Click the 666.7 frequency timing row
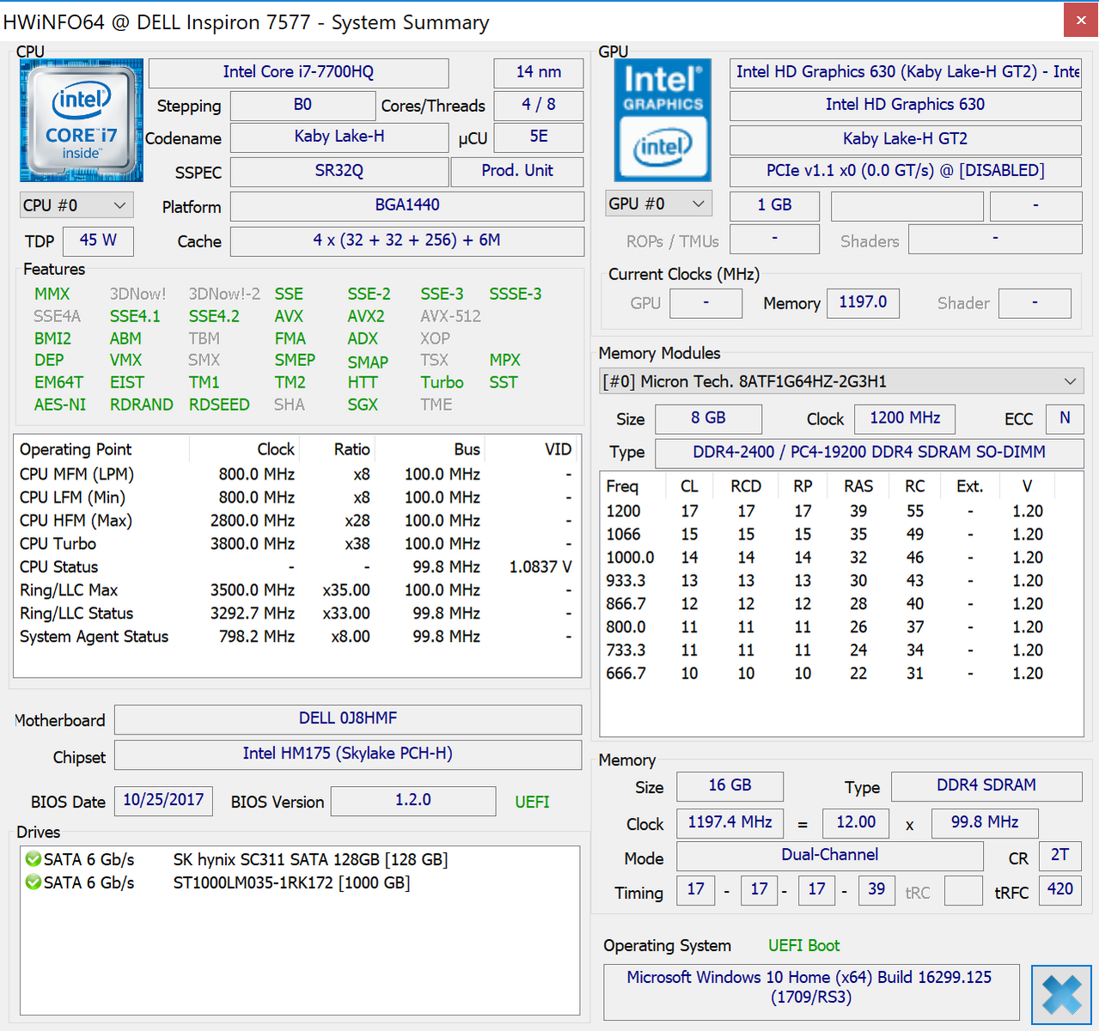 coord(841,674)
